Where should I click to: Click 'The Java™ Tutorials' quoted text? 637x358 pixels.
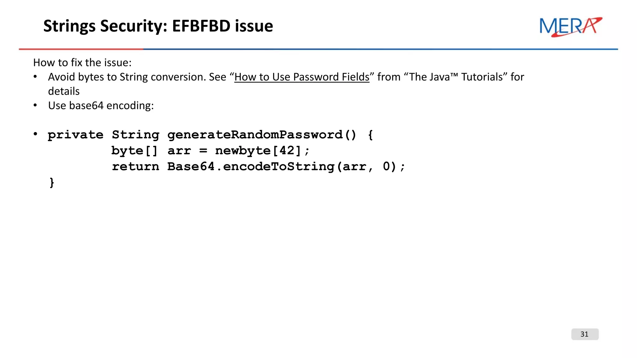[x=456, y=77]
